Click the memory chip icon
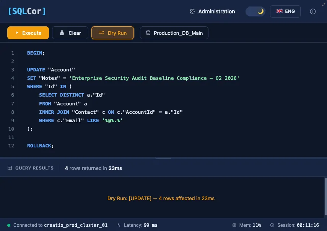Screen dimensions: 327x231 pyautogui.click(x=234, y=225)
